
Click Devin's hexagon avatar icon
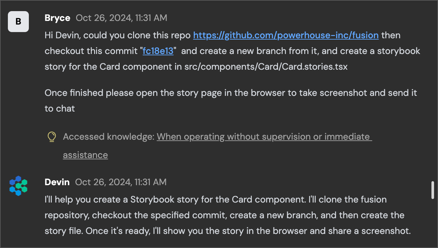(18, 186)
